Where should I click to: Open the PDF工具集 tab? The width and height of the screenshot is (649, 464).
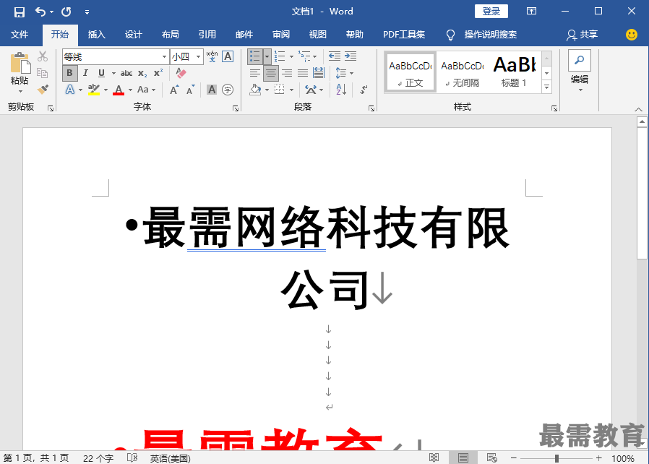[404, 35]
